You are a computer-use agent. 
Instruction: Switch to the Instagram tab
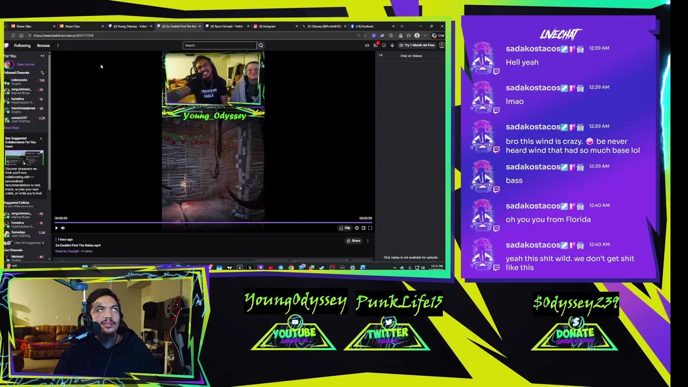tap(276, 26)
